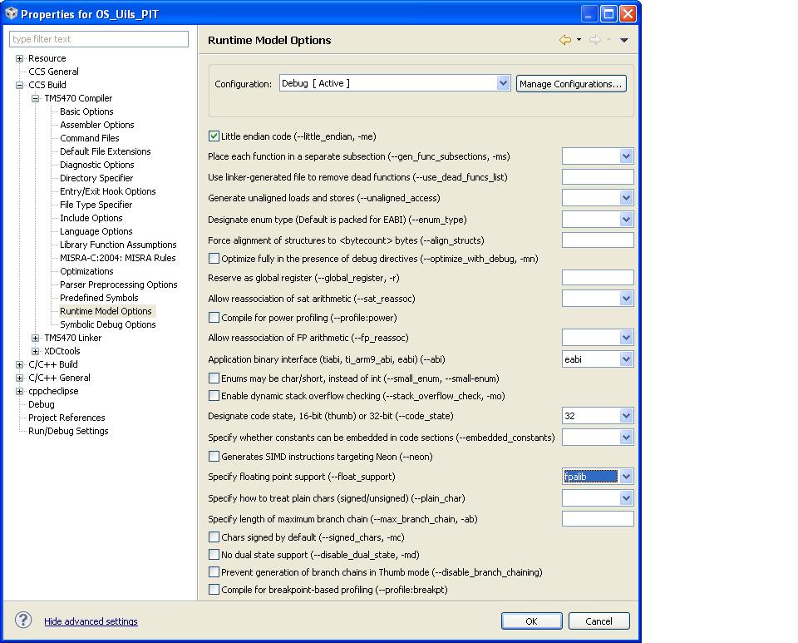Expand the C/C++ Build node

coord(19,364)
